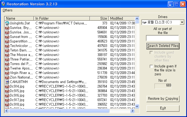Select the file name UsingInfo.Dat
The height and width of the screenshot is (117, 187).
pos(20,23)
